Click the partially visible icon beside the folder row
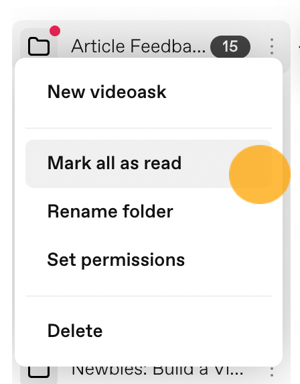 299,46
